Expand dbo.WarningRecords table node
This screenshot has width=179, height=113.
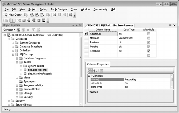(21, 74)
